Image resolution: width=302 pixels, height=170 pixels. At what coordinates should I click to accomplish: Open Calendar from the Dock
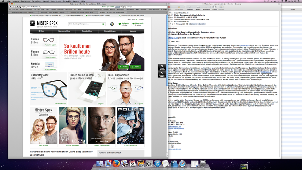[133, 164]
